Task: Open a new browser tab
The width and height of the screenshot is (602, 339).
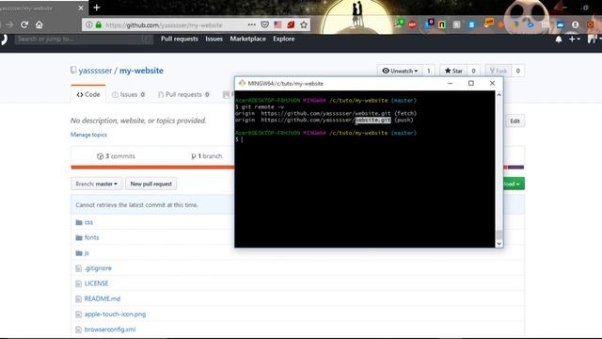Action: tap(96, 8)
